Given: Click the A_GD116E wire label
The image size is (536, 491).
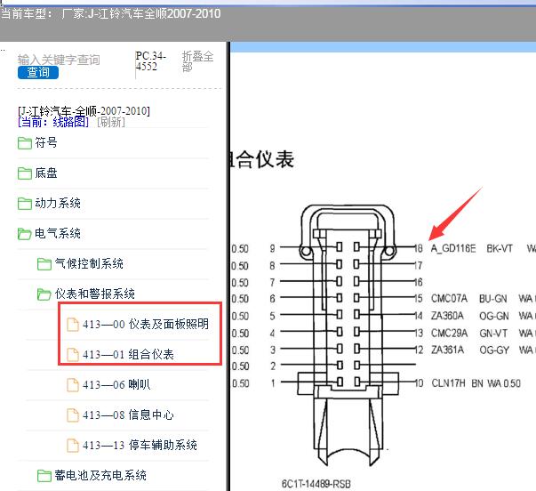Looking at the screenshot, I should click(453, 248).
